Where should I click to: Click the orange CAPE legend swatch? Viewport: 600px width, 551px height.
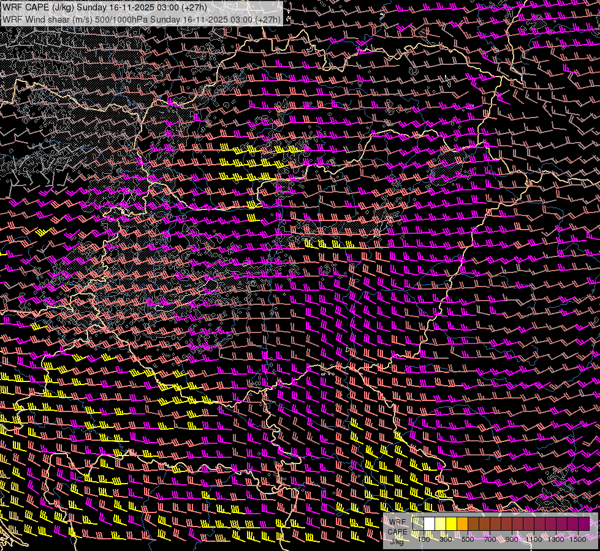[x=462, y=524]
